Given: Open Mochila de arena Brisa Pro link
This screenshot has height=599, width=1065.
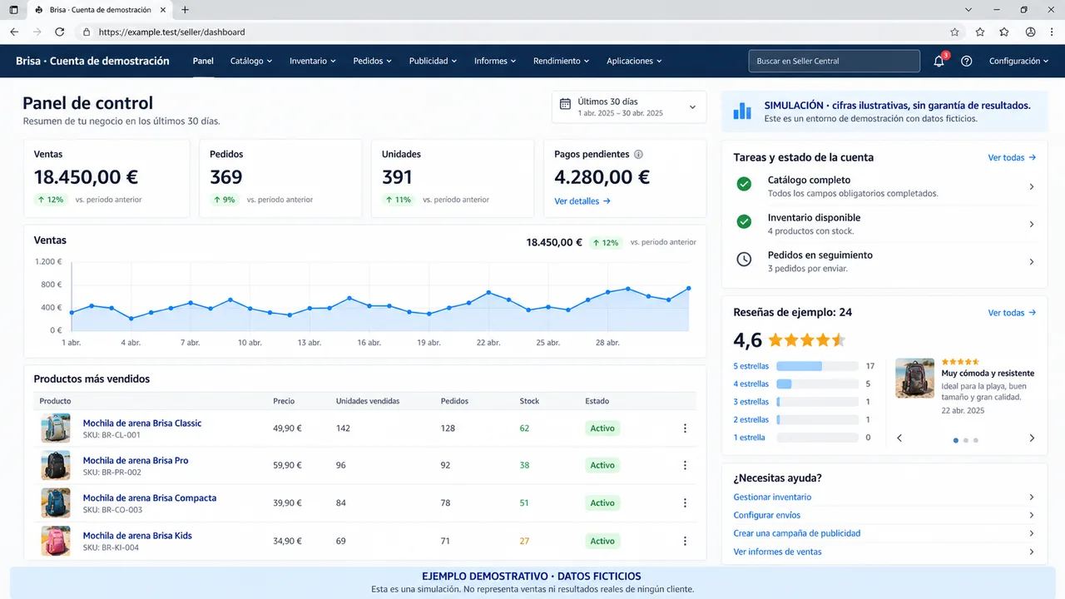Looking at the screenshot, I should pos(136,460).
